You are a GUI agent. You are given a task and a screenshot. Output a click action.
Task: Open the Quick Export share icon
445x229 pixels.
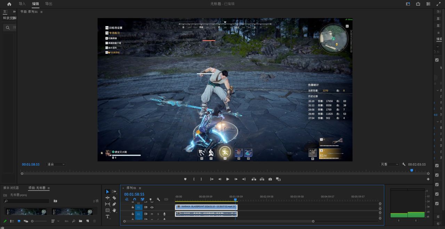click(418, 4)
